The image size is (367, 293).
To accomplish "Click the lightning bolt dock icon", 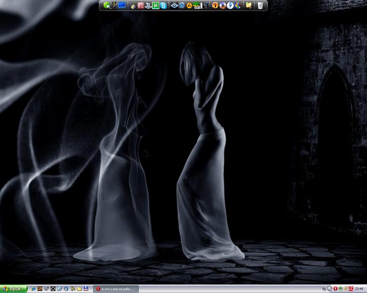I will 230,5.
